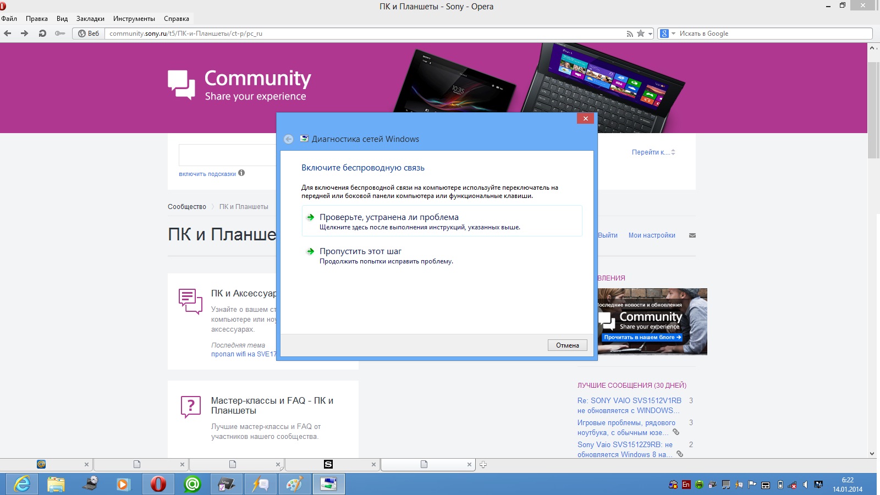Click the speaker volume tray icon
880x495 pixels.
point(806,485)
